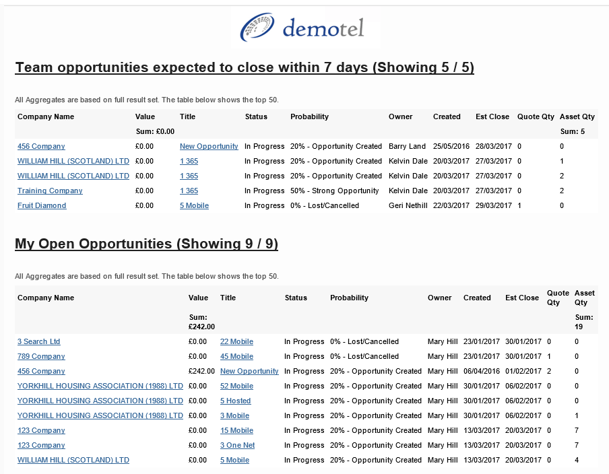Select the '01/02/2017' est close date
Screen dimensions: 609x474
(523, 371)
